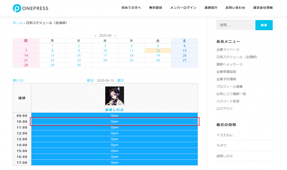This screenshot has width=287, height=170.
Task: Click the 2020-06 month heading
Action: click(x=105, y=36)
